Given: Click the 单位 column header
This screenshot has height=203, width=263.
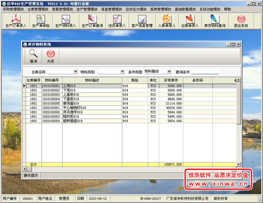Looking at the screenshot, I should tap(153, 81).
